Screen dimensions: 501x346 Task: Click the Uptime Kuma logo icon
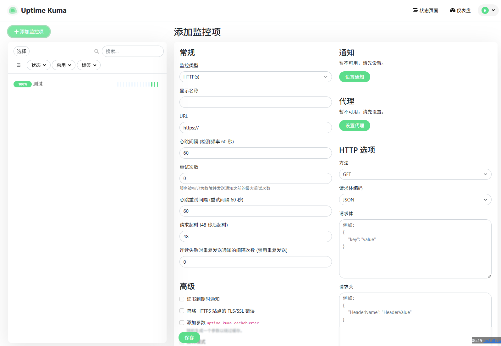coord(13,10)
